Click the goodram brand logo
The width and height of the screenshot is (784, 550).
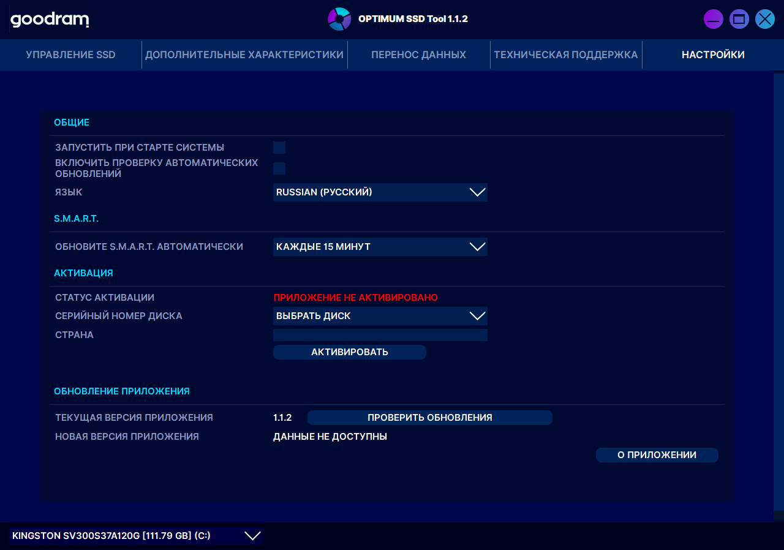[x=50, y=20]
